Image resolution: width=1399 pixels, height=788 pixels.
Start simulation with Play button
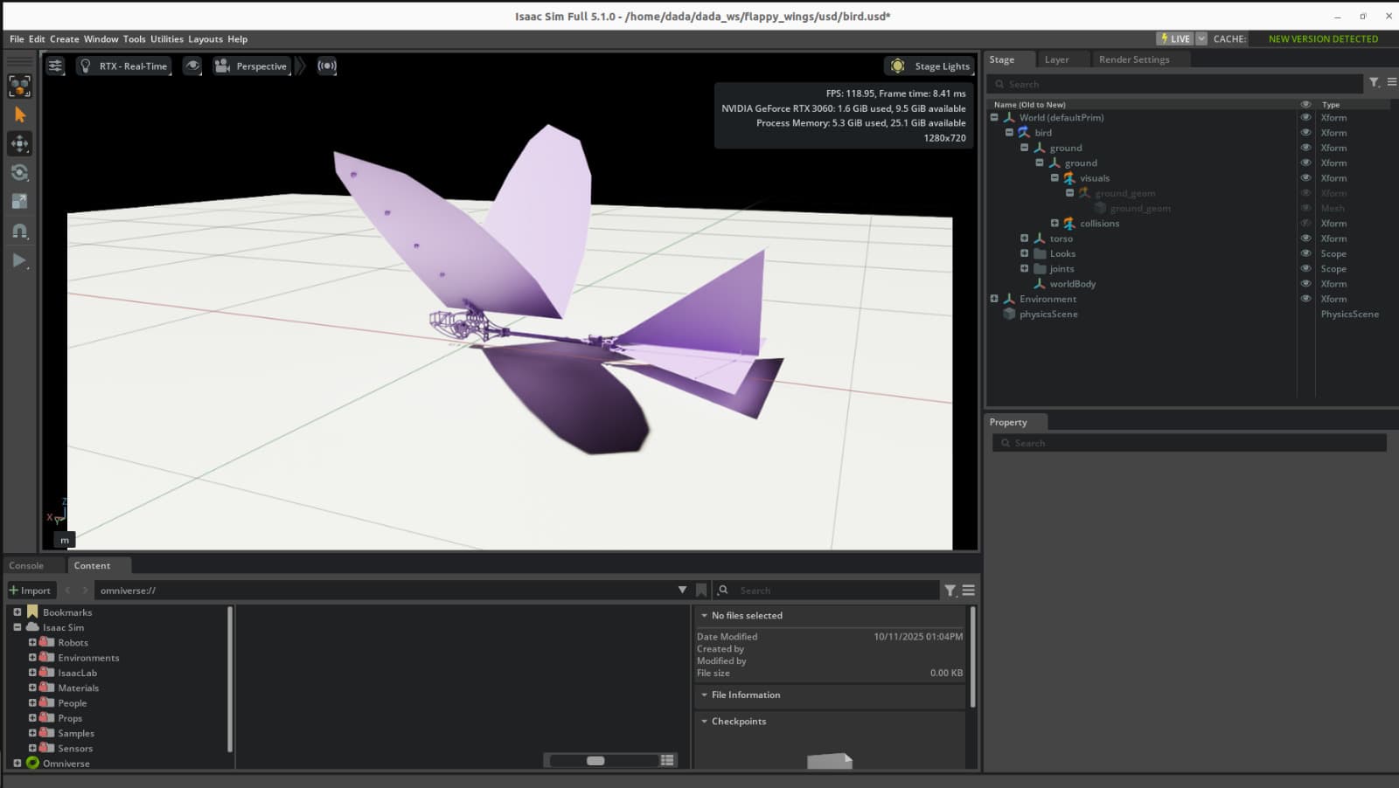[19, 260]
